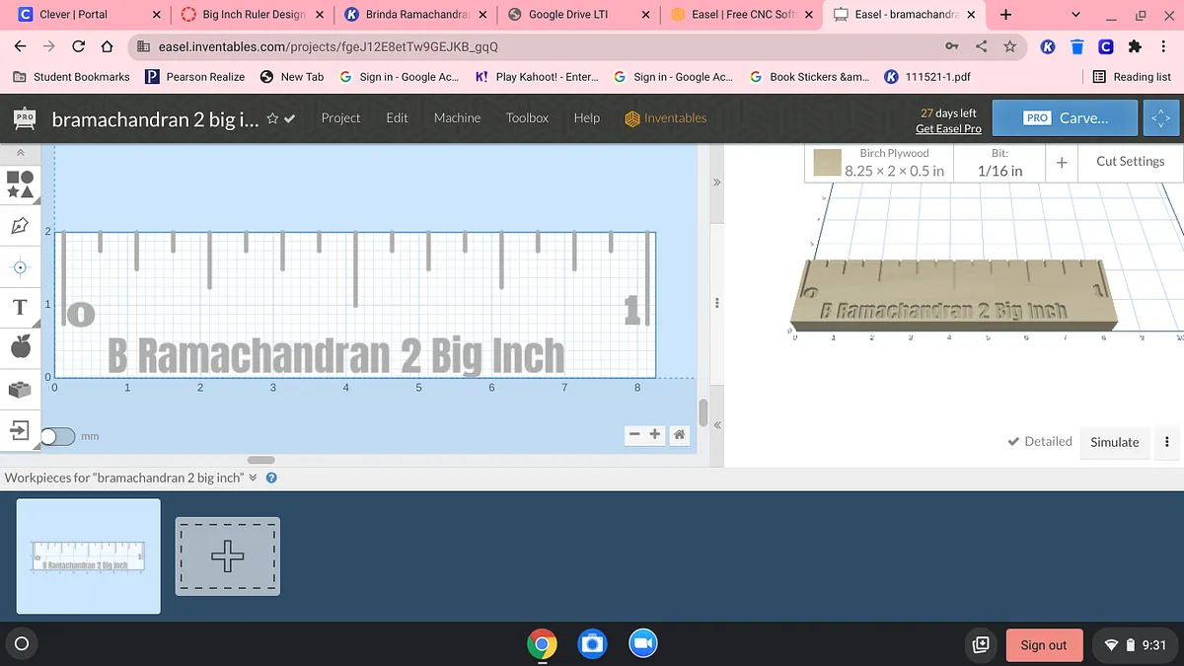The height and width of the screenshot is (666, 1184).
Task: Click the home view reset icon
Action: [x=679, y=434]
